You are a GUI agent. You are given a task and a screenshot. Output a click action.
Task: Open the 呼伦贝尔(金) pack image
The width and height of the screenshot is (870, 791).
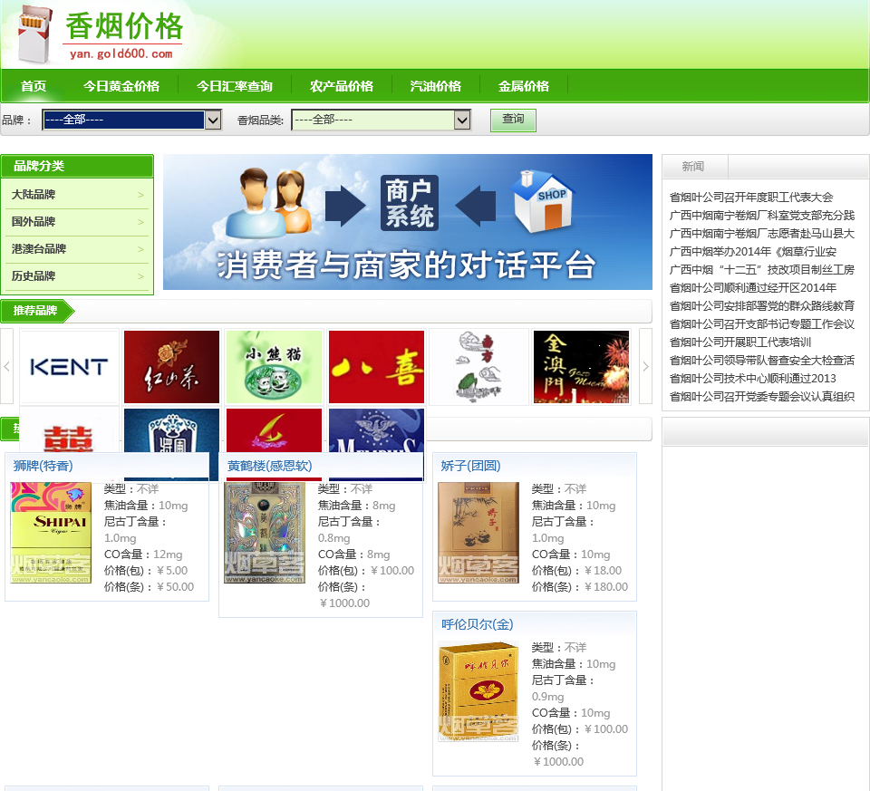(478, 691)
